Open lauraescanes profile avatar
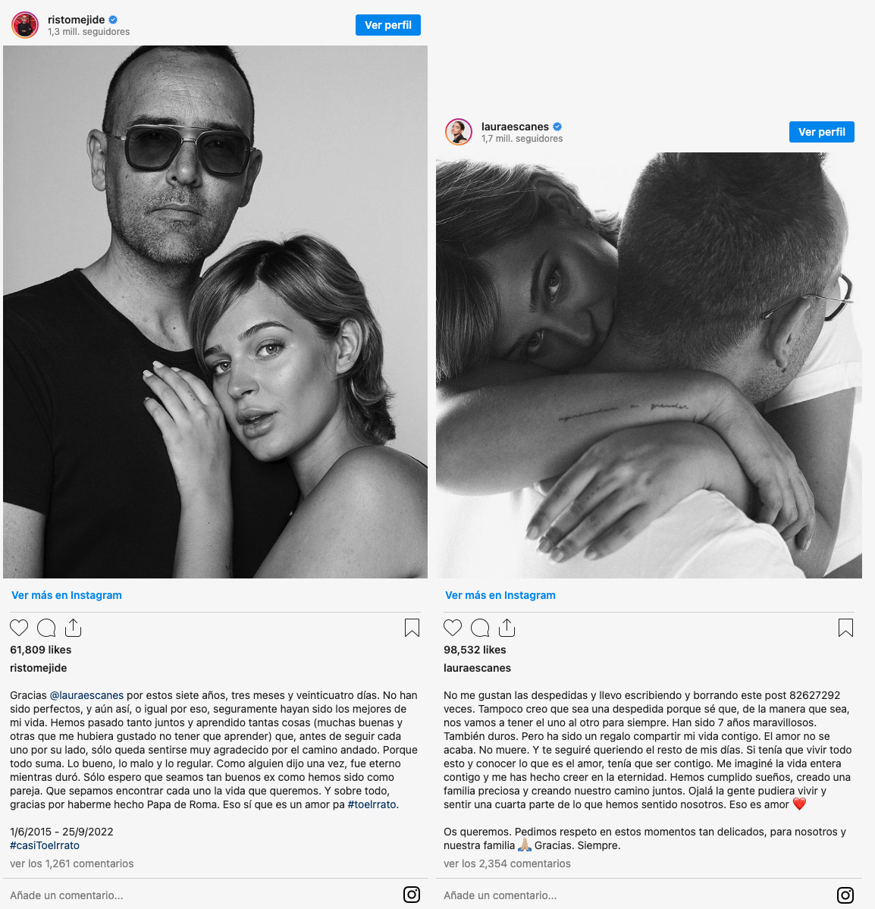Image resolution: width=875 pixels, height=909 pixels. pyautogui.click(x=459, y=132)
